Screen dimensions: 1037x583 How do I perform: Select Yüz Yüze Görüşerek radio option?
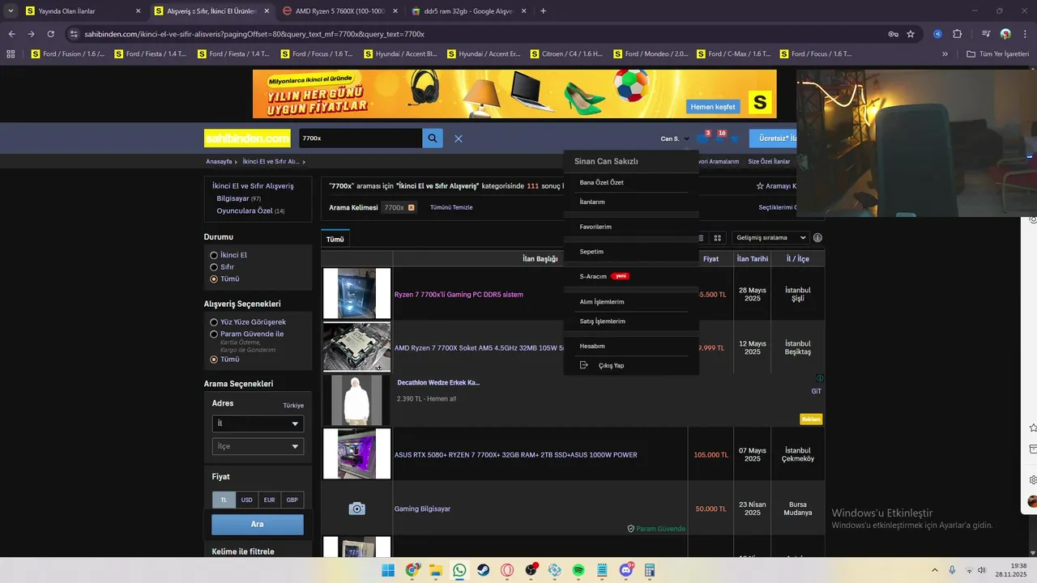coord(214,322)
